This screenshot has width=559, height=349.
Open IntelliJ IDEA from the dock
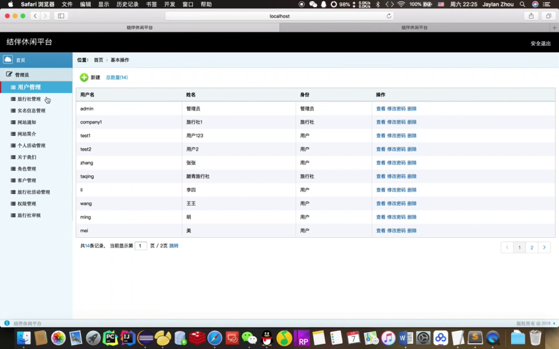(127, 338)
